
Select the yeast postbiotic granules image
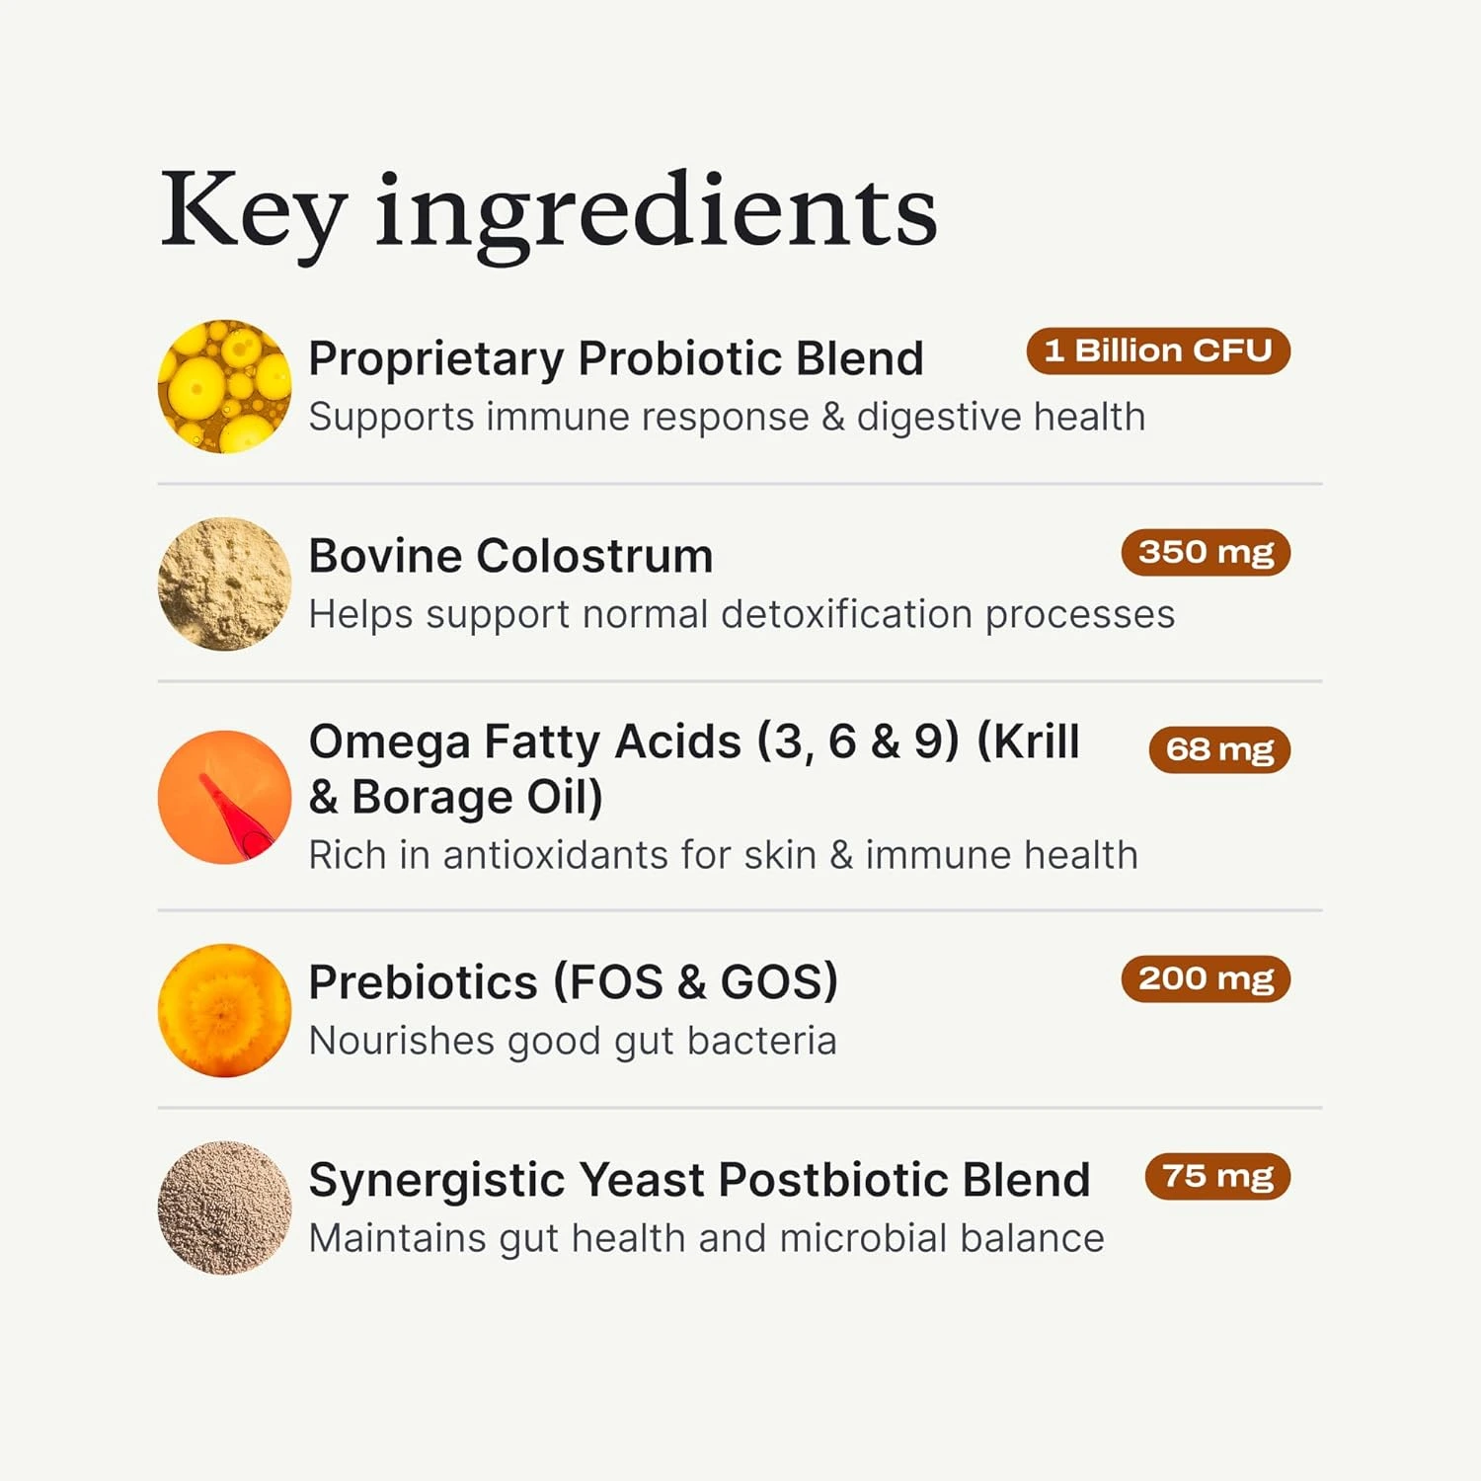pos(224,1208)
